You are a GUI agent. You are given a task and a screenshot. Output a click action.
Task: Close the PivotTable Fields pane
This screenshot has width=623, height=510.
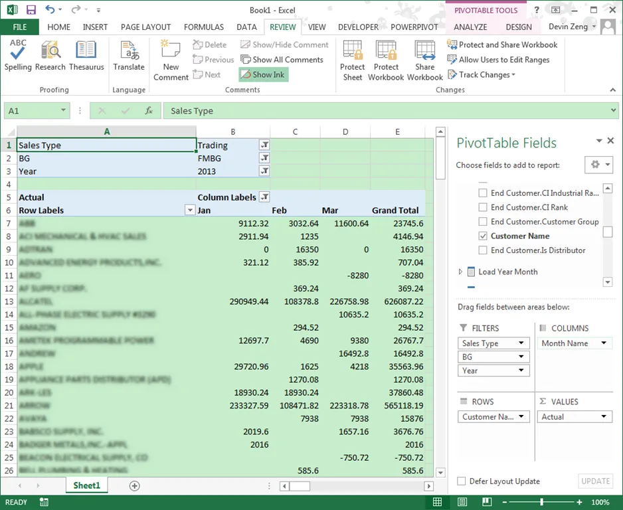610,141
